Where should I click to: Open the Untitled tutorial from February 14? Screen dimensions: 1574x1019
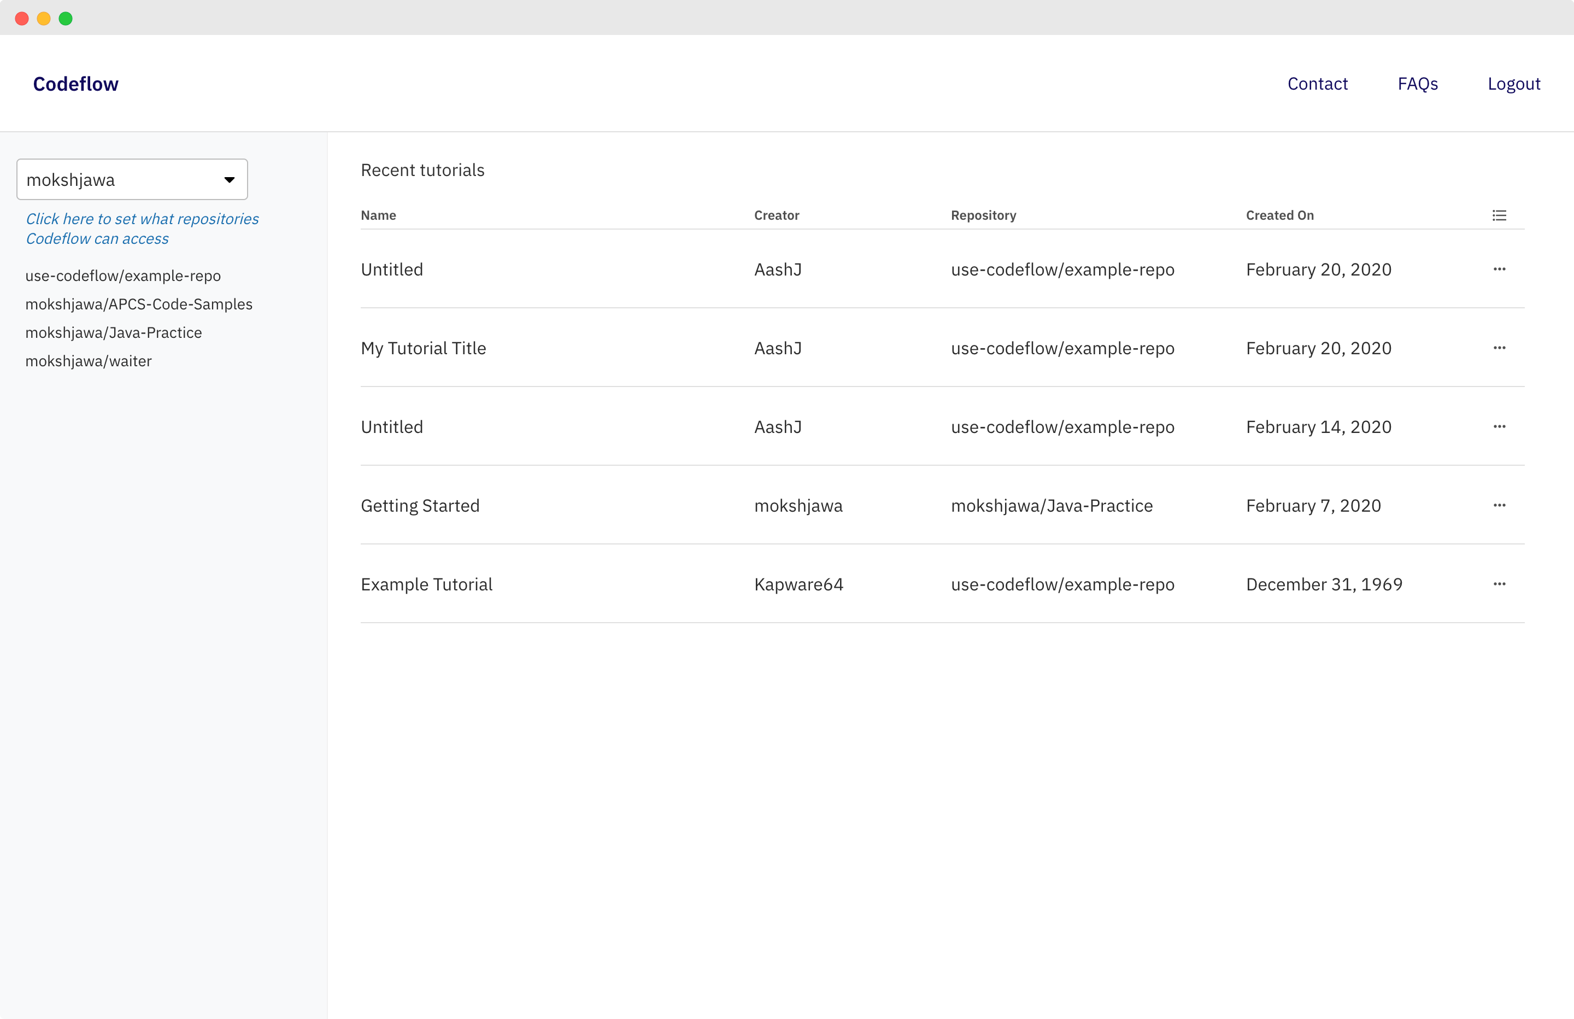coord(391,427)
